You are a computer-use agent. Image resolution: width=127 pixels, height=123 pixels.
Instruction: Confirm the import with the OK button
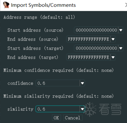[57, 118]
